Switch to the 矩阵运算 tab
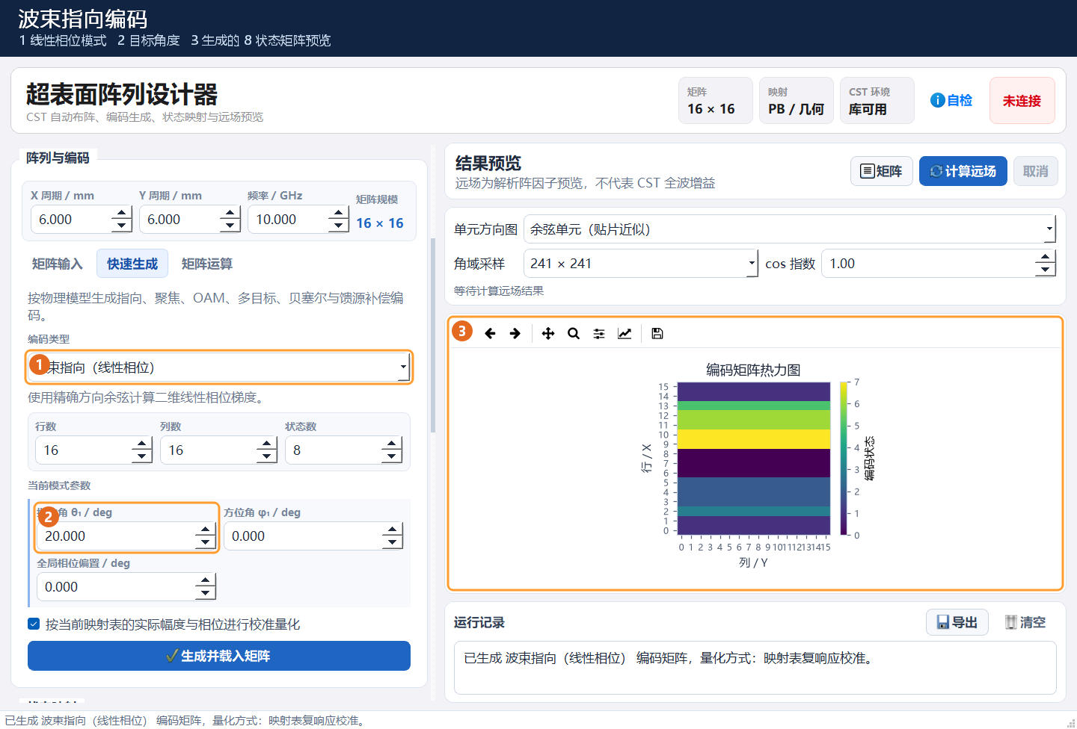The width and height of the screenshot is (1077, 729). coord(207,264)
